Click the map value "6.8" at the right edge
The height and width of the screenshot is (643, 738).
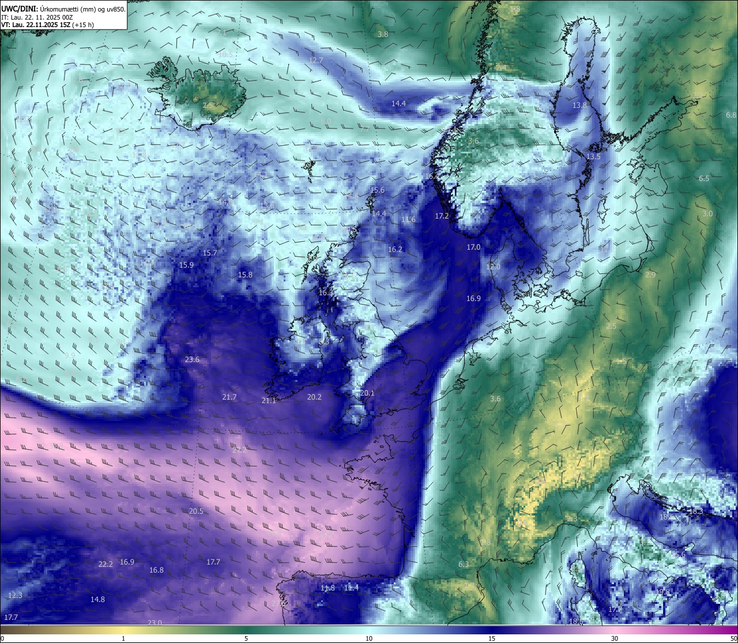click(731, 115)
